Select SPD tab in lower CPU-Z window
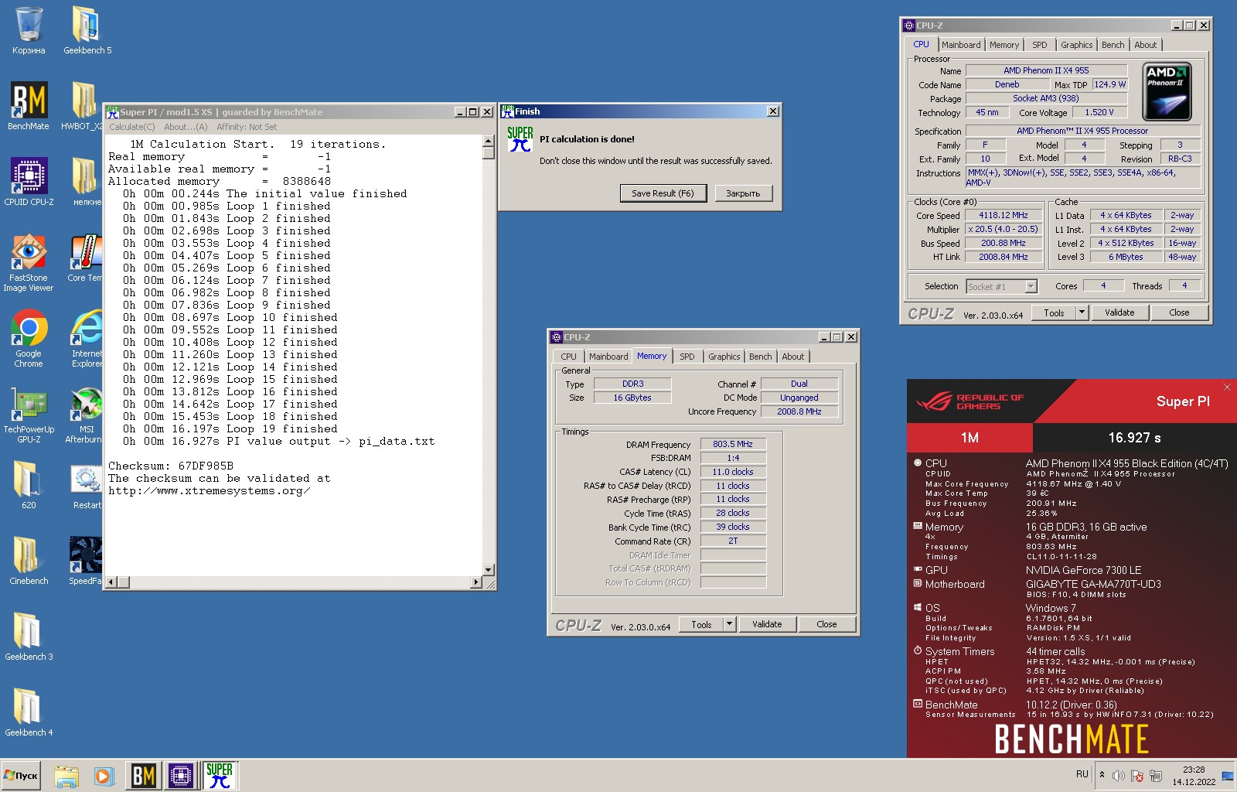 687,357
